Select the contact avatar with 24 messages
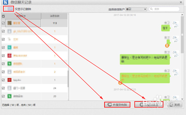The width and height of the screenshot is (186, 115). 9,88
